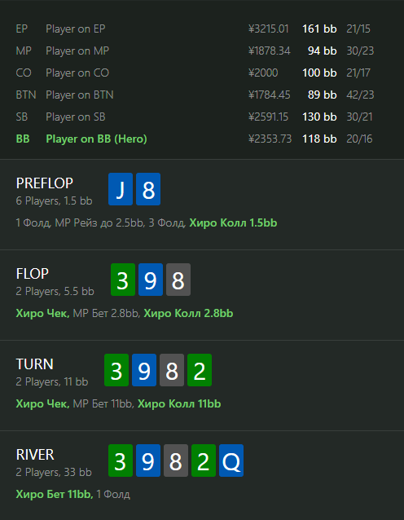The width and height of the screenshot is (404, 520).
Task: Click the TURN section heading
Action: pyautogui.click(x=34, y=364)
